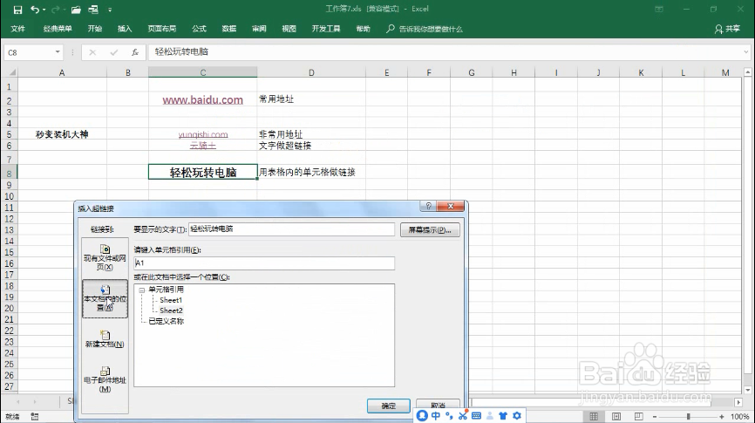Expand the formula bar with right chevron
This screenshot has height=423, width=755.
point(746,52)
